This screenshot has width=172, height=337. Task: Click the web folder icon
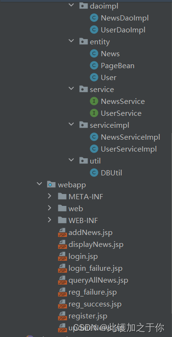62,208
